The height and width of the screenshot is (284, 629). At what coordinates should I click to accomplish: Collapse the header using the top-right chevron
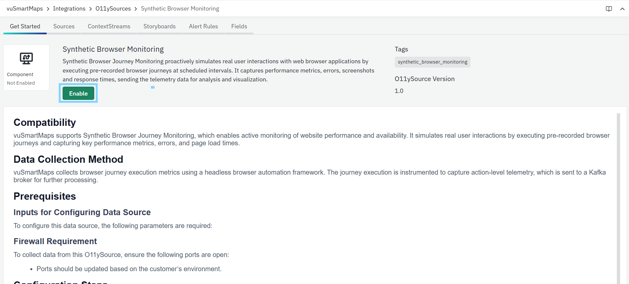tap(622, 9)
